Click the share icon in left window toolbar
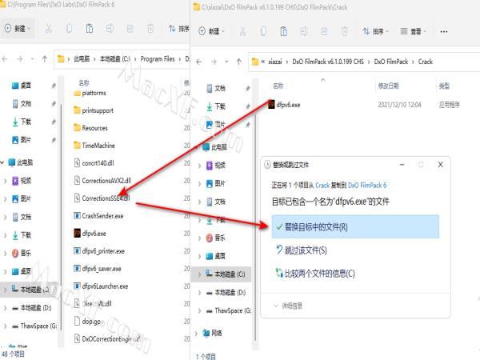The image size is (480, 360). [130, 29]
